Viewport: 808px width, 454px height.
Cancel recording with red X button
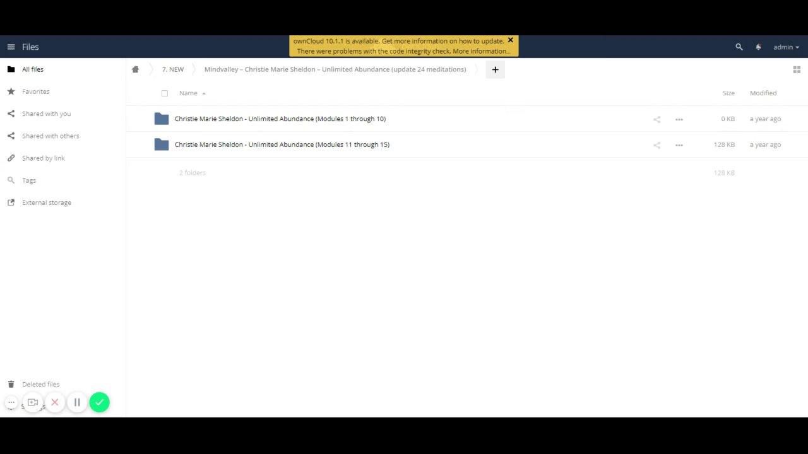[x=55, y=402]
